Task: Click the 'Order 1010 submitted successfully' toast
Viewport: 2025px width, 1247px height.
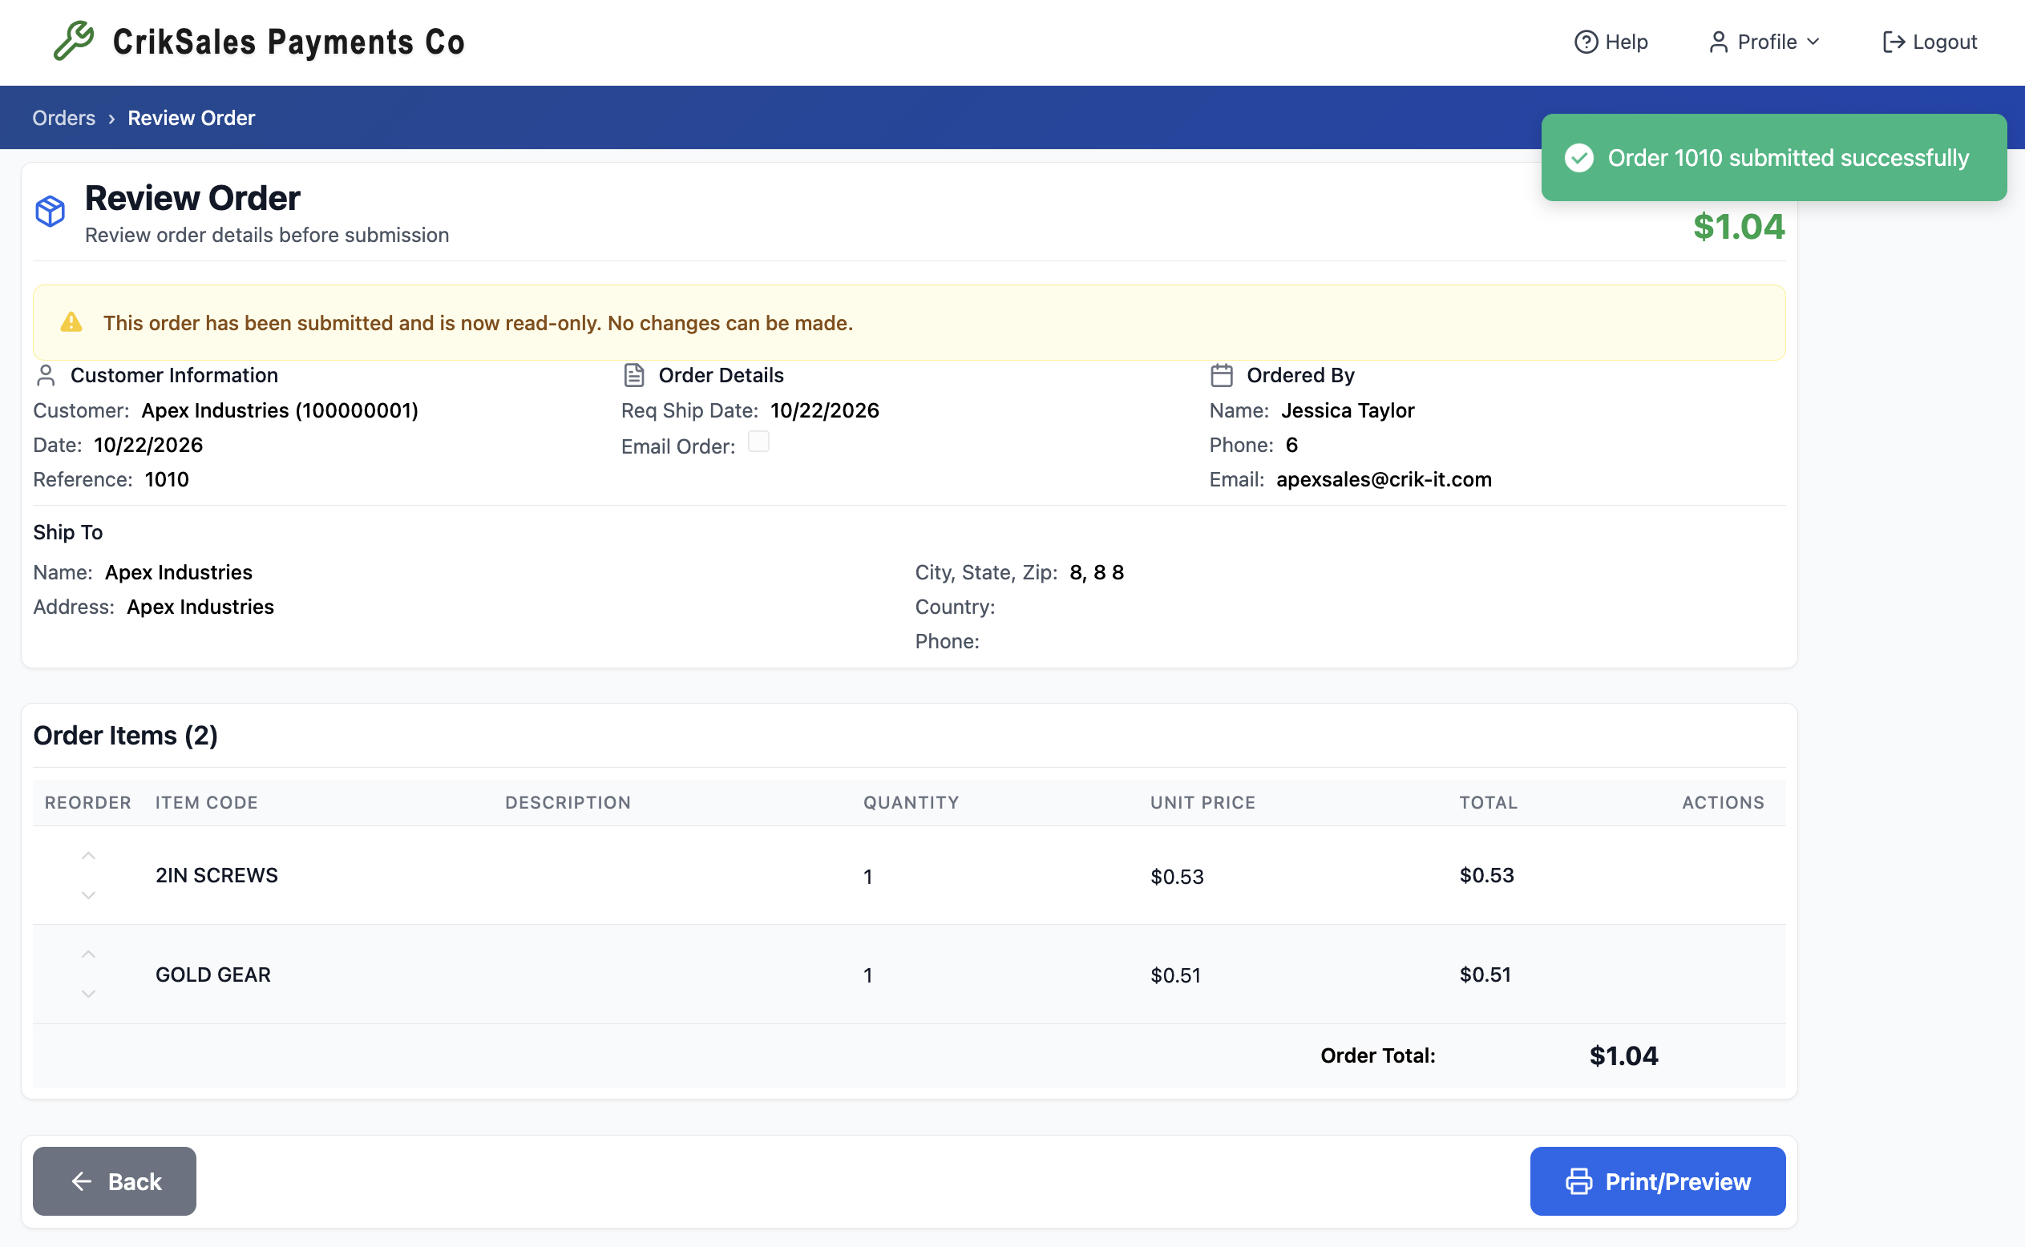Action: click(1774, 158)
